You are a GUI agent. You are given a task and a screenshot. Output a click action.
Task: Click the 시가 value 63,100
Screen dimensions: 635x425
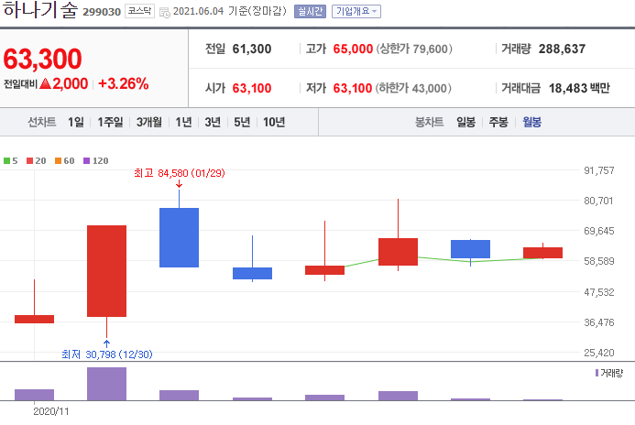click(x=251, y=88)
